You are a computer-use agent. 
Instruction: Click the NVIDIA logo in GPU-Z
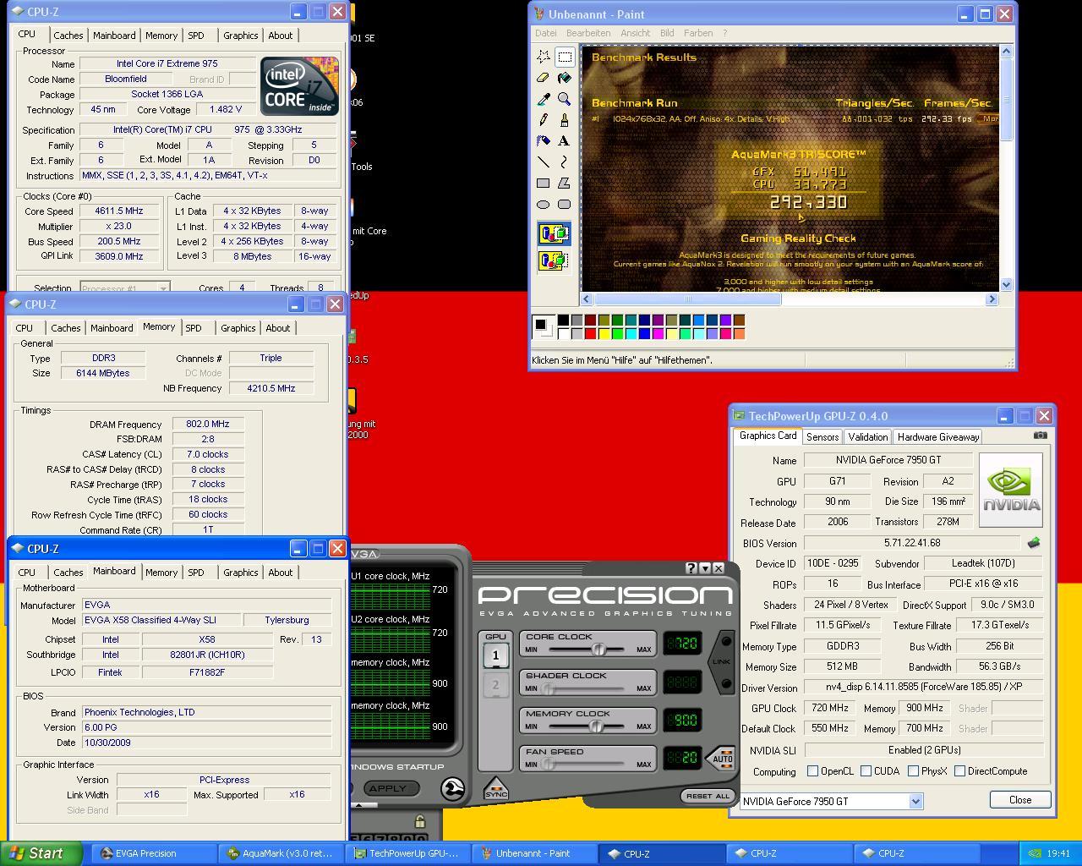click(1011, 490)
